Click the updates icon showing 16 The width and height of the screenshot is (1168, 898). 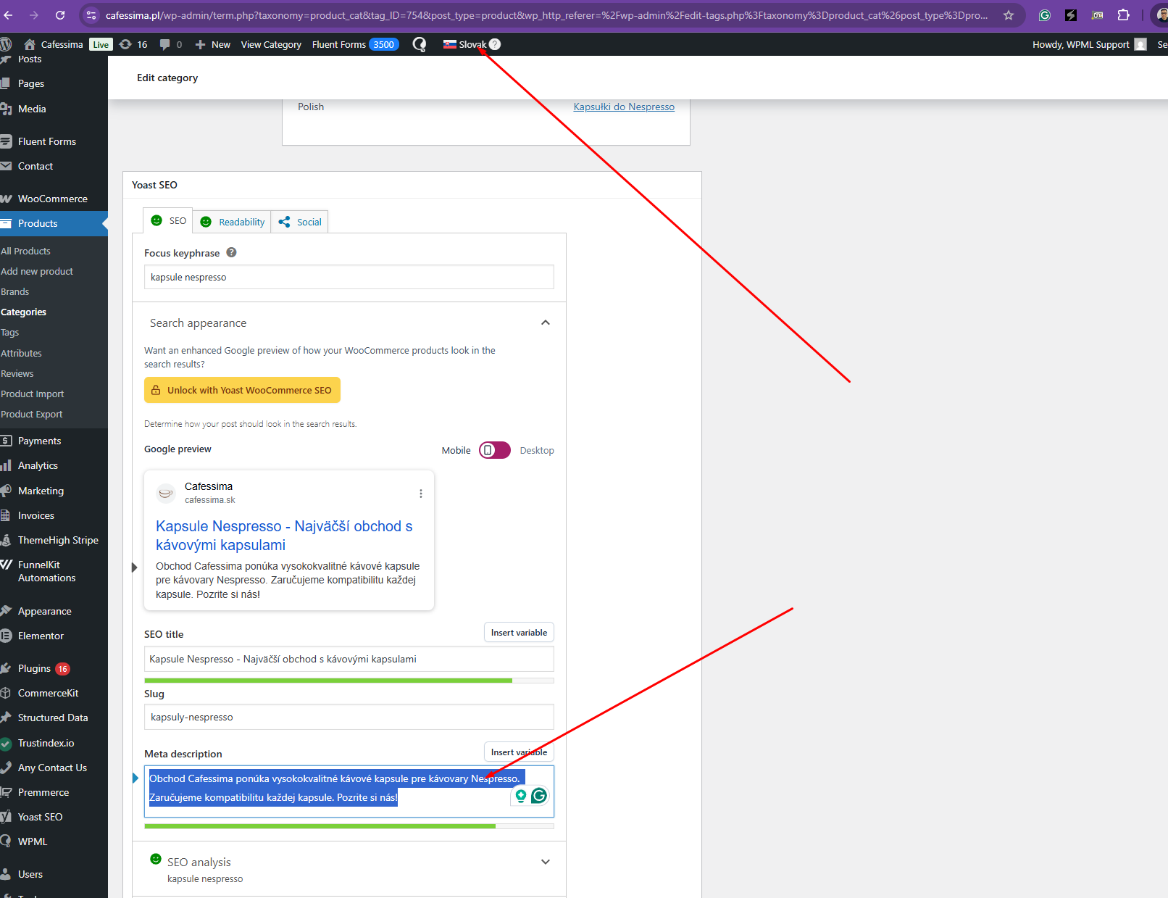pos(133,44)
